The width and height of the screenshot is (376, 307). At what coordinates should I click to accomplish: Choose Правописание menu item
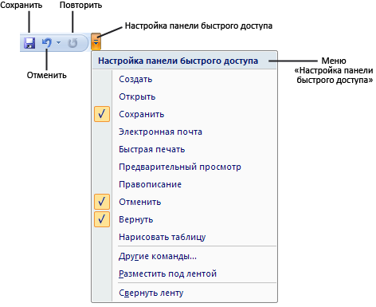(x=184, y=184)
